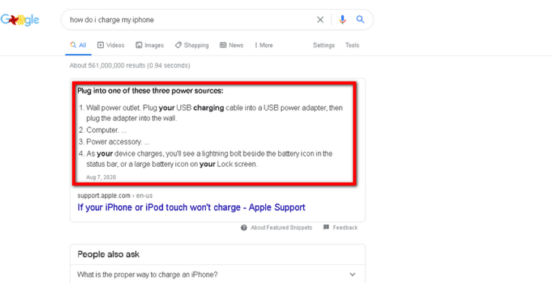Click the featured snippet heading about three power sources

pyautogui.click(x=150, y=91)
